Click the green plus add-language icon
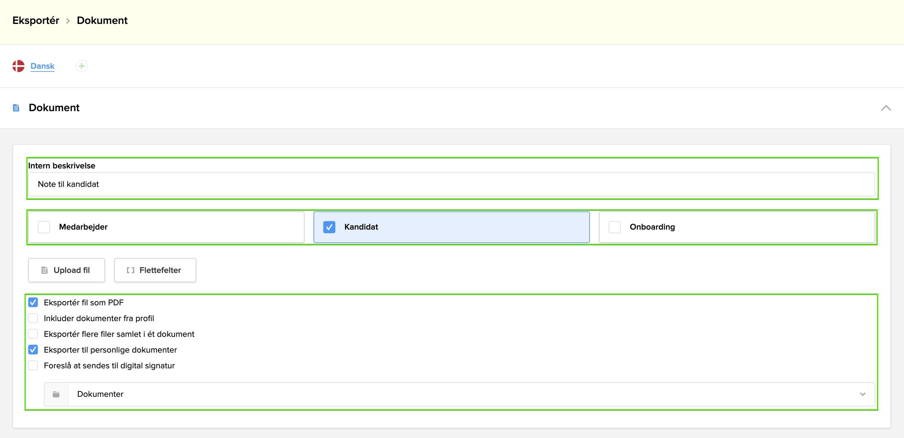 [x=81, y=66]
